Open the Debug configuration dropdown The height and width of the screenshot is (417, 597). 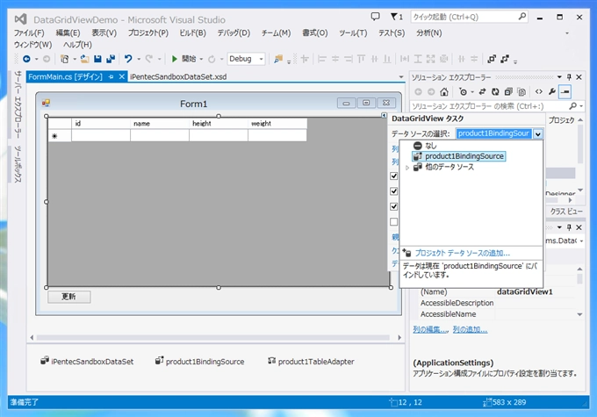248,59
